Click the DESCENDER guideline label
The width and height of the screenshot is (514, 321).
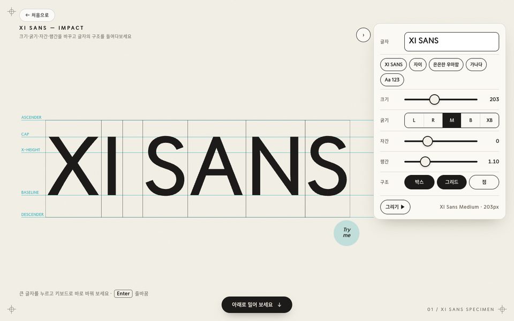click(33, 215)
